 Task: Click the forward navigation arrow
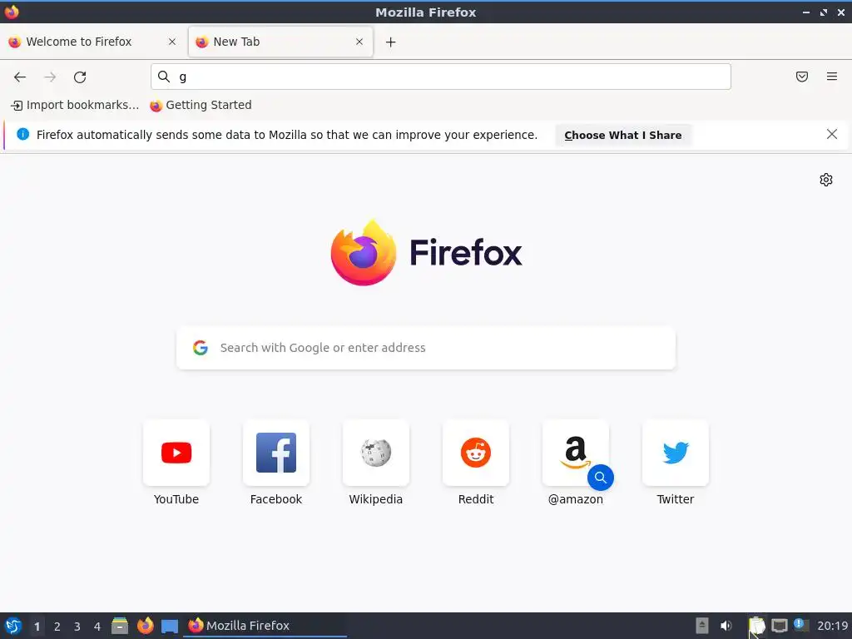(x=50, y=77)
